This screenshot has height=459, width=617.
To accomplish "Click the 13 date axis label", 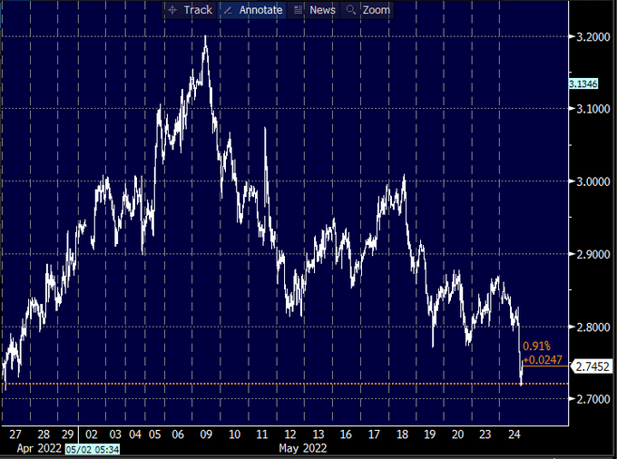I will pos(318,435).
